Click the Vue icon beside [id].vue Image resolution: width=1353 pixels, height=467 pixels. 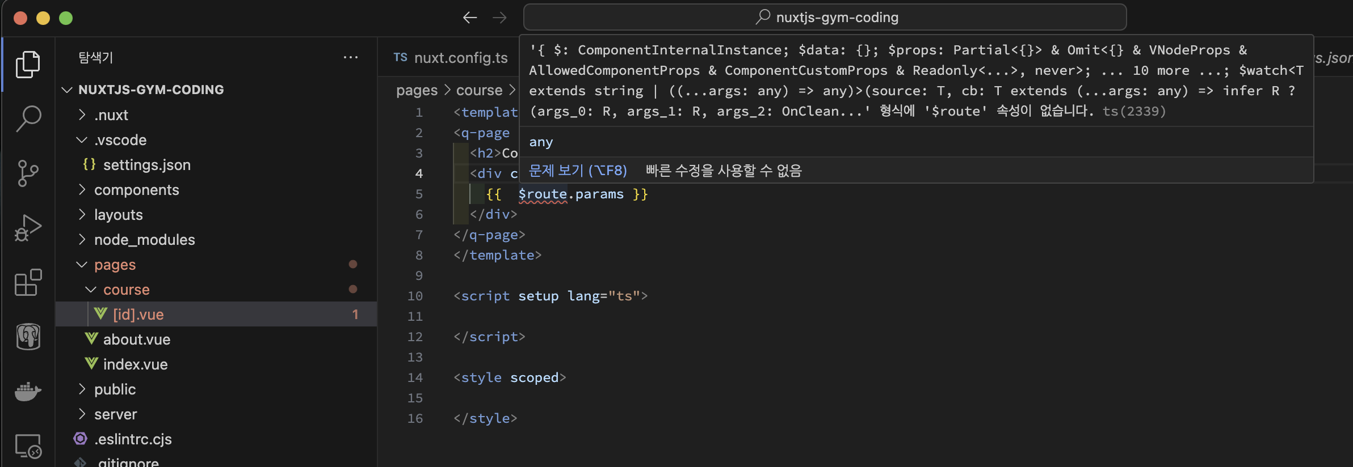[101, 314]
